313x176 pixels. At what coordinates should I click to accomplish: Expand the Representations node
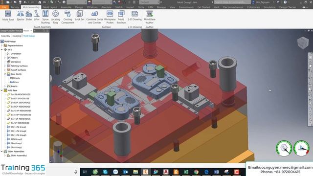(x=2, y=45)
